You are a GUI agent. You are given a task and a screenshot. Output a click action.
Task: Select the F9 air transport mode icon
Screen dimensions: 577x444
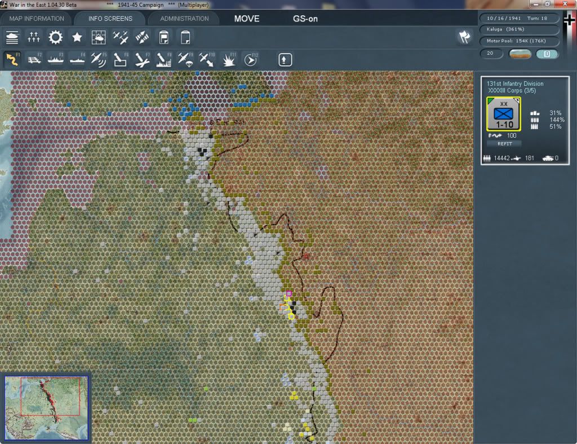point(185,59)
